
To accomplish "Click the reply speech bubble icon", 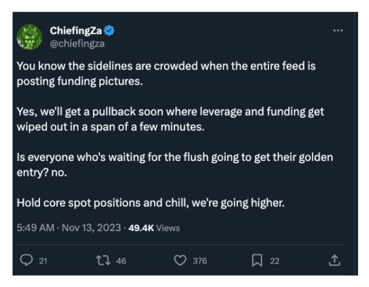I will tap(27, 261).
